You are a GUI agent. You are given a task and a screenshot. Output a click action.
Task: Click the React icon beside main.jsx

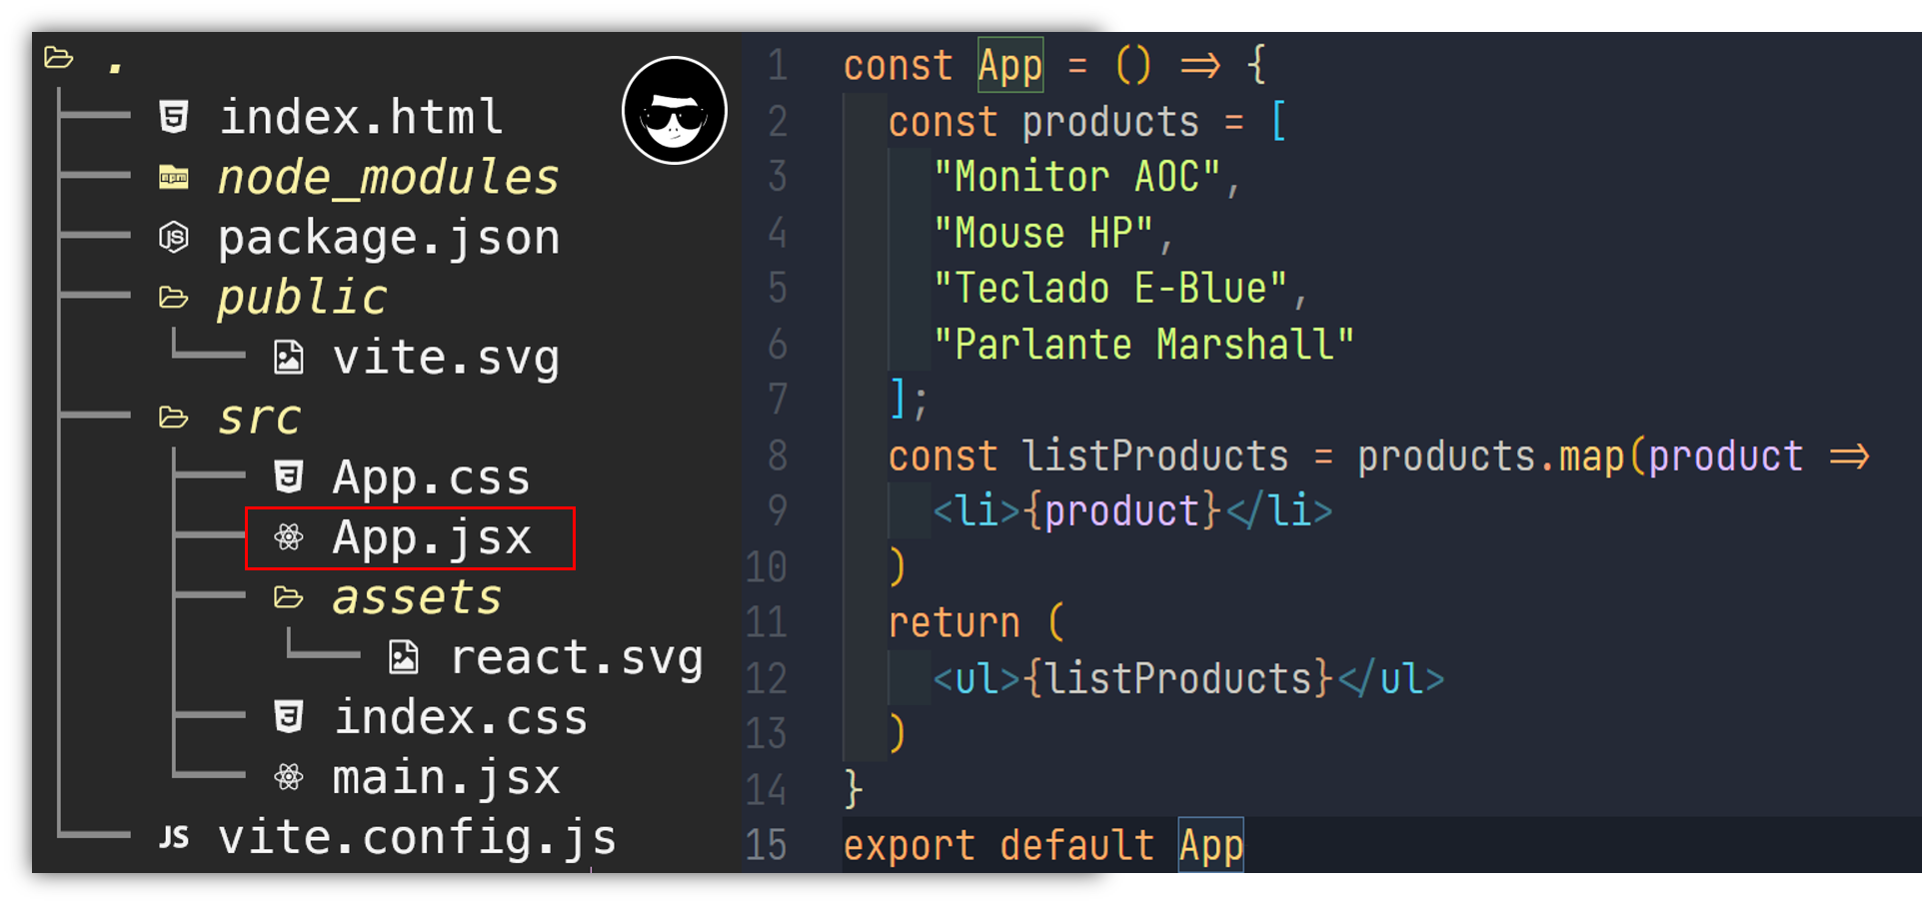(289, 777)
